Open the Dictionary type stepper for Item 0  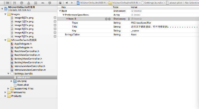point(129,19)
